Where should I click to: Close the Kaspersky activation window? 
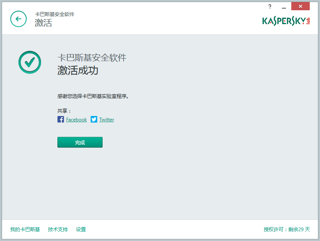pyautogui.click(x=300, y=6)
